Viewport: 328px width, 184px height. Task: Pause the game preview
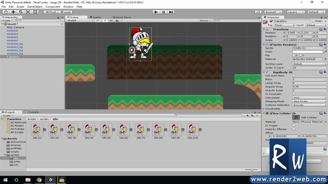tap(163, 12)
